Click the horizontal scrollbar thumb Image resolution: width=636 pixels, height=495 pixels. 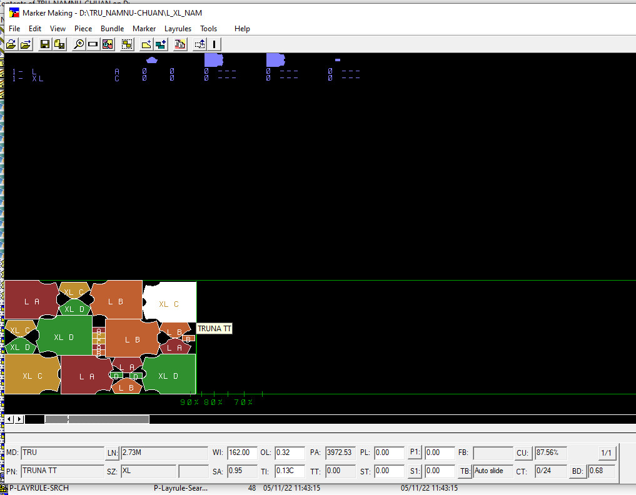click(x=97, y=419)
